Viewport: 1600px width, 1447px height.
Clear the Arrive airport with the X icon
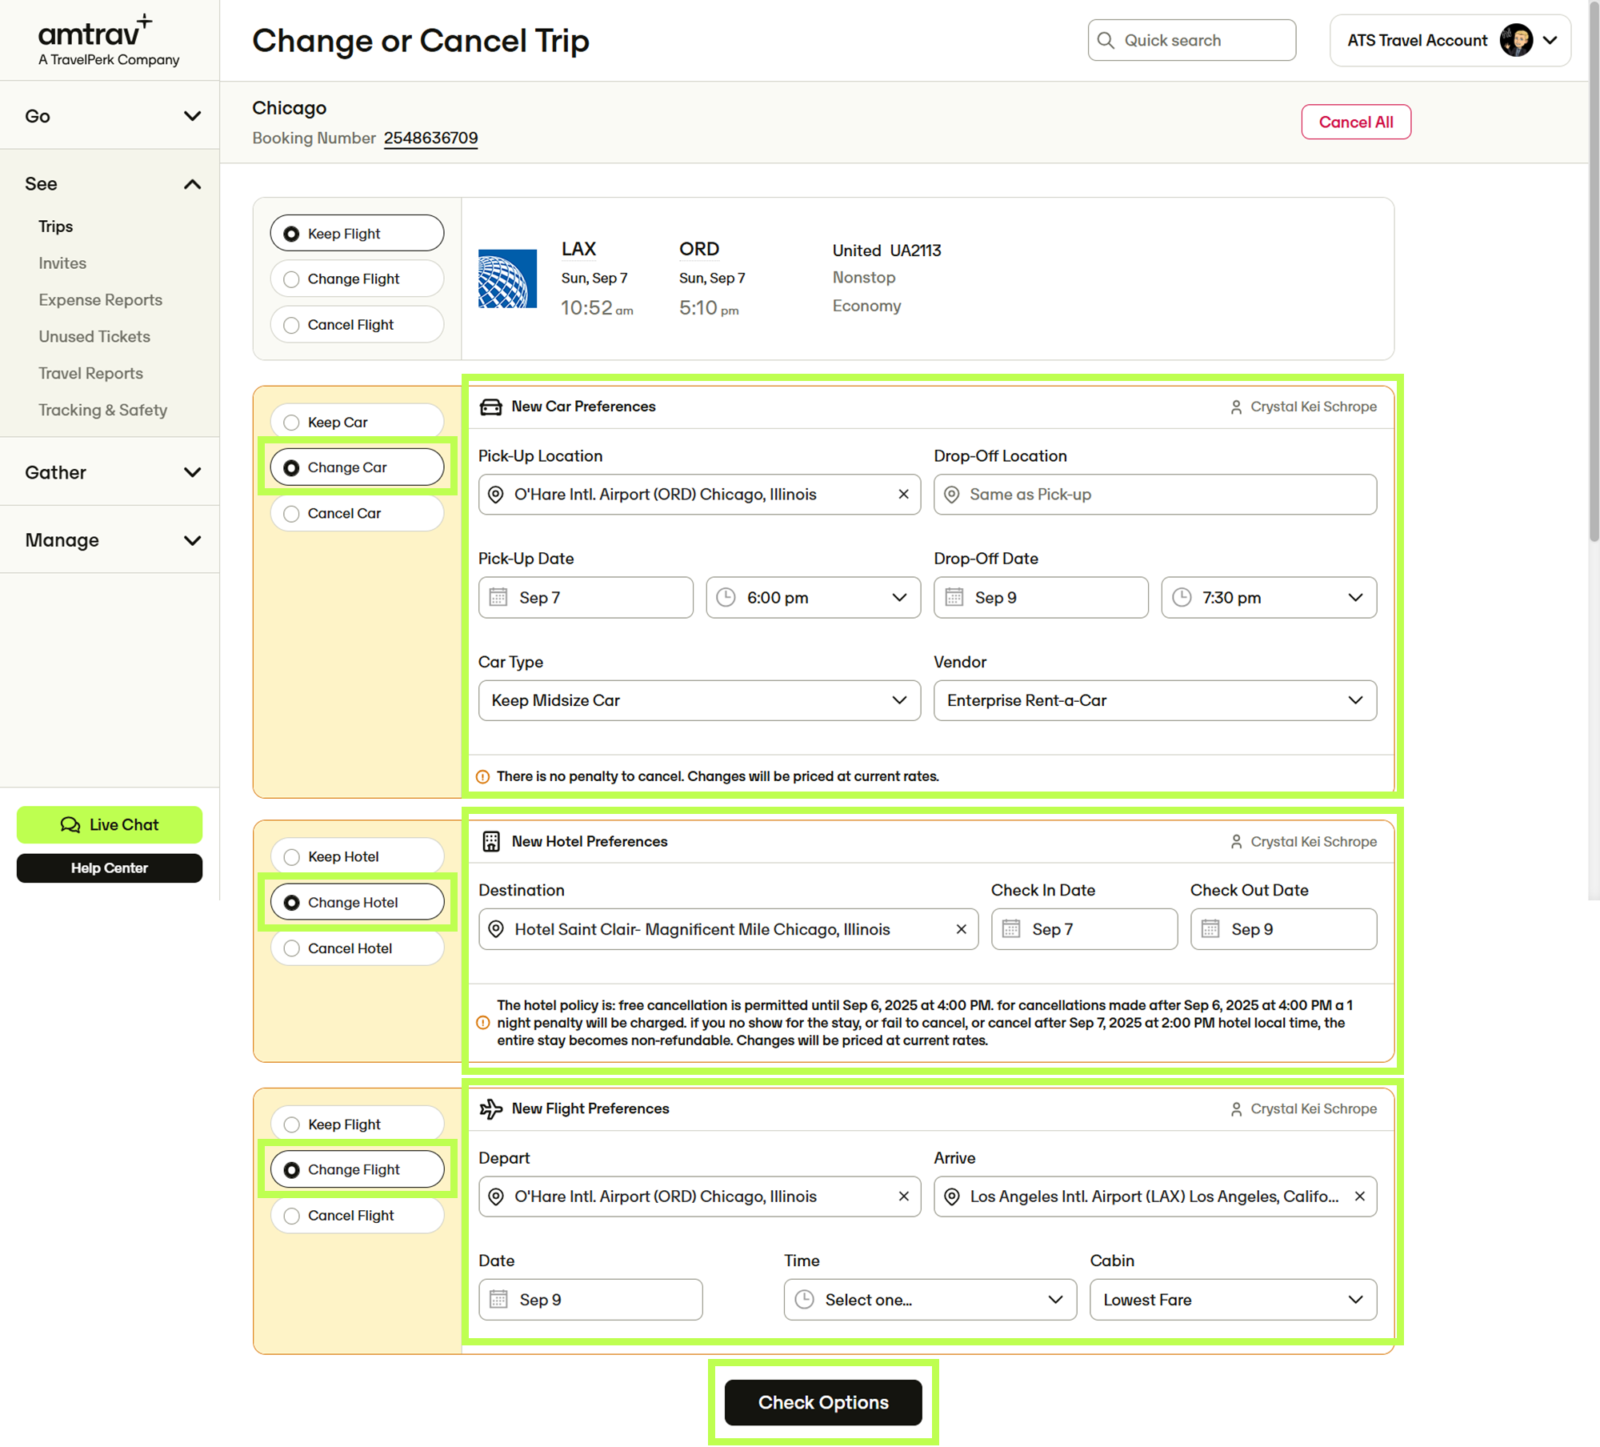1359,1196
